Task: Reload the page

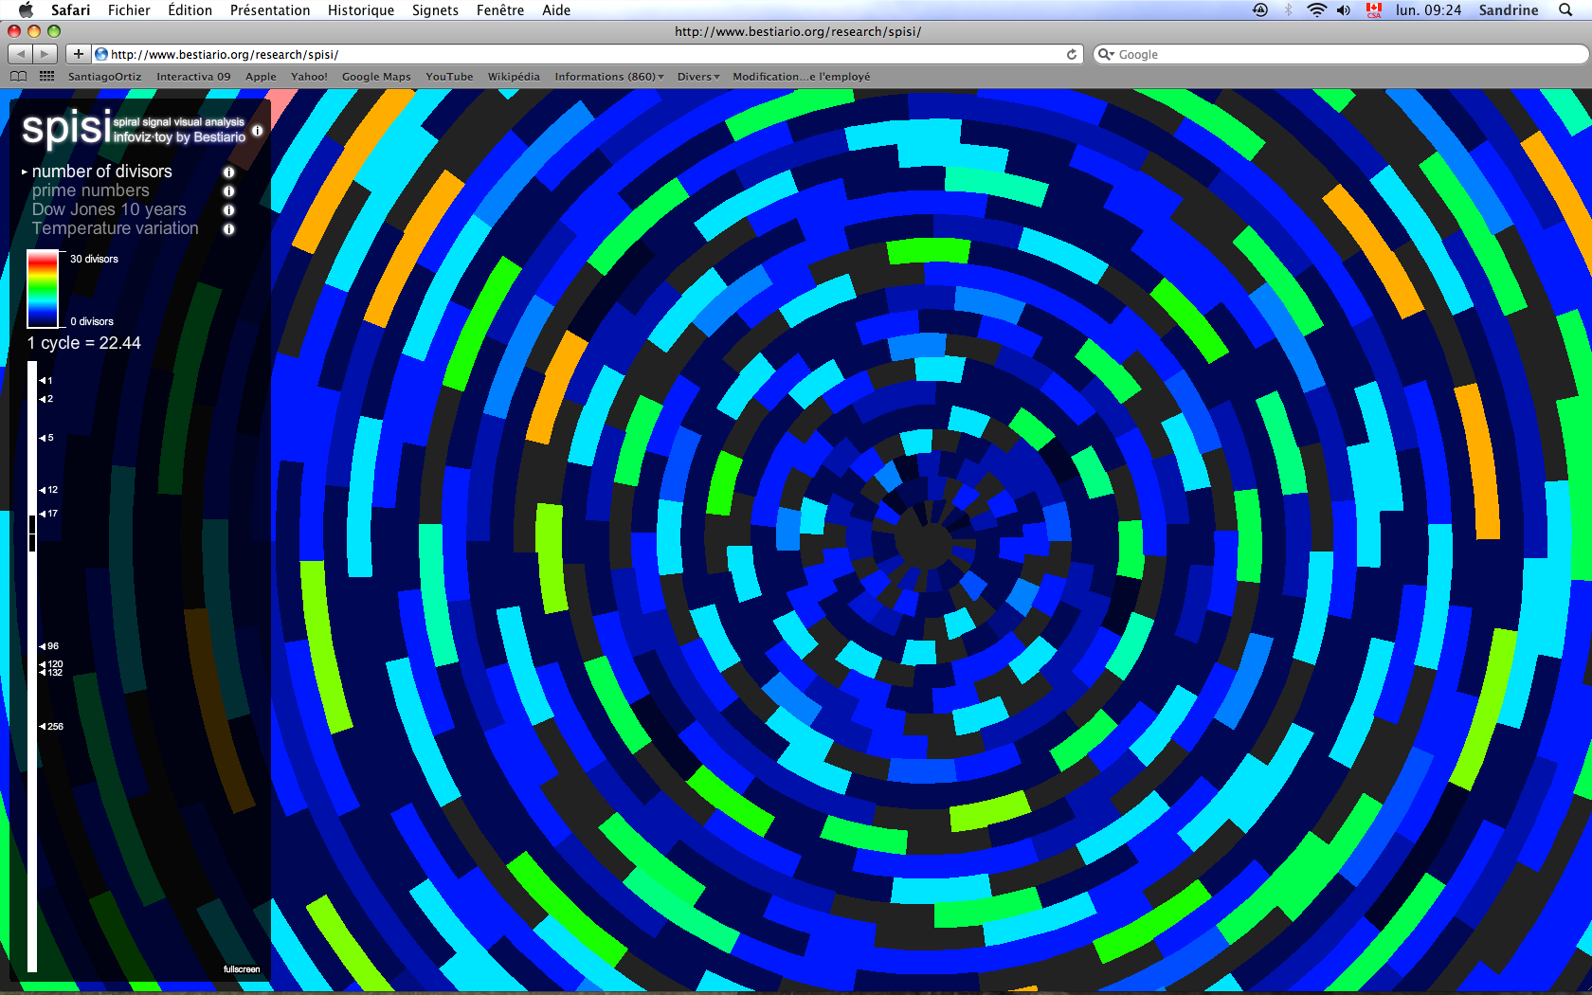Action: click(1072, 54)
